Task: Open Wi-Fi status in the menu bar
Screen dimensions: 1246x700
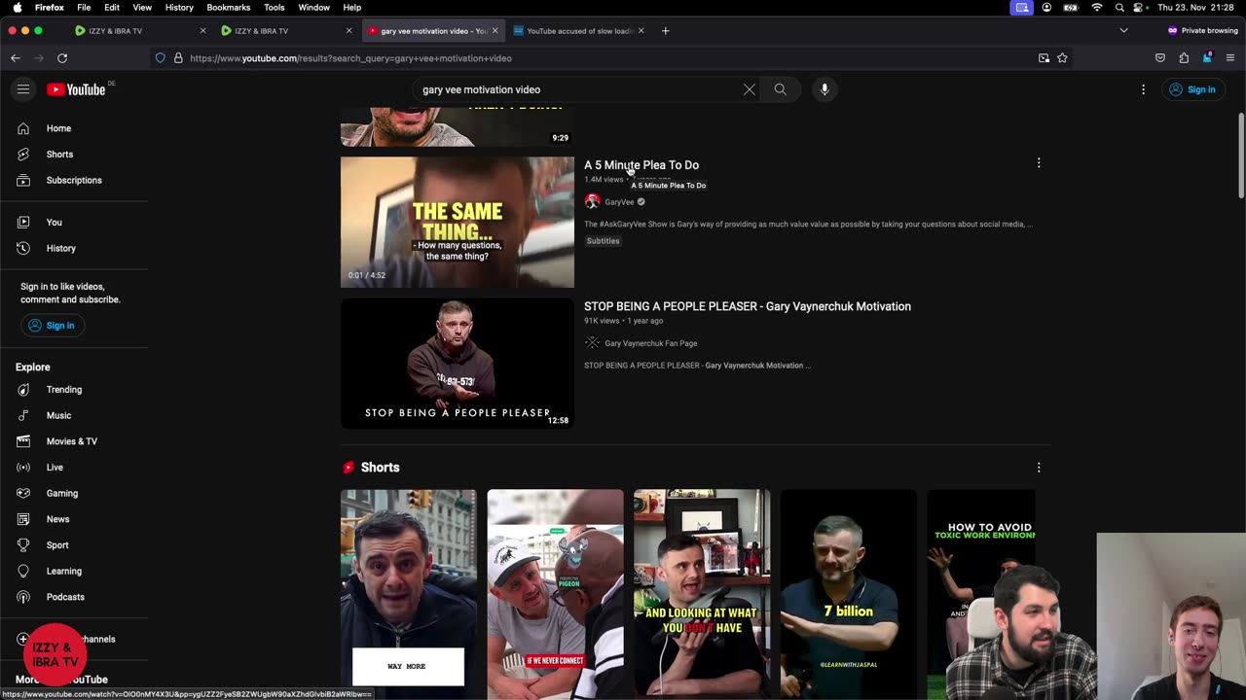Action: click(1097, 8)
